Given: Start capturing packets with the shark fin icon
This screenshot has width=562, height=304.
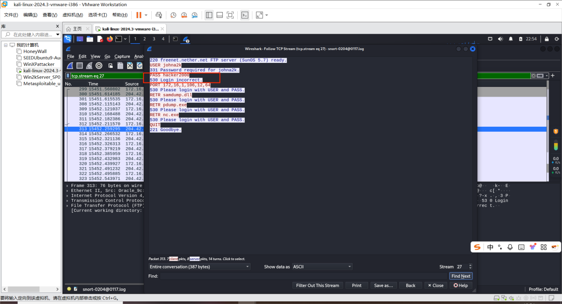Looking at the screenshot, I should click(70, 66).
